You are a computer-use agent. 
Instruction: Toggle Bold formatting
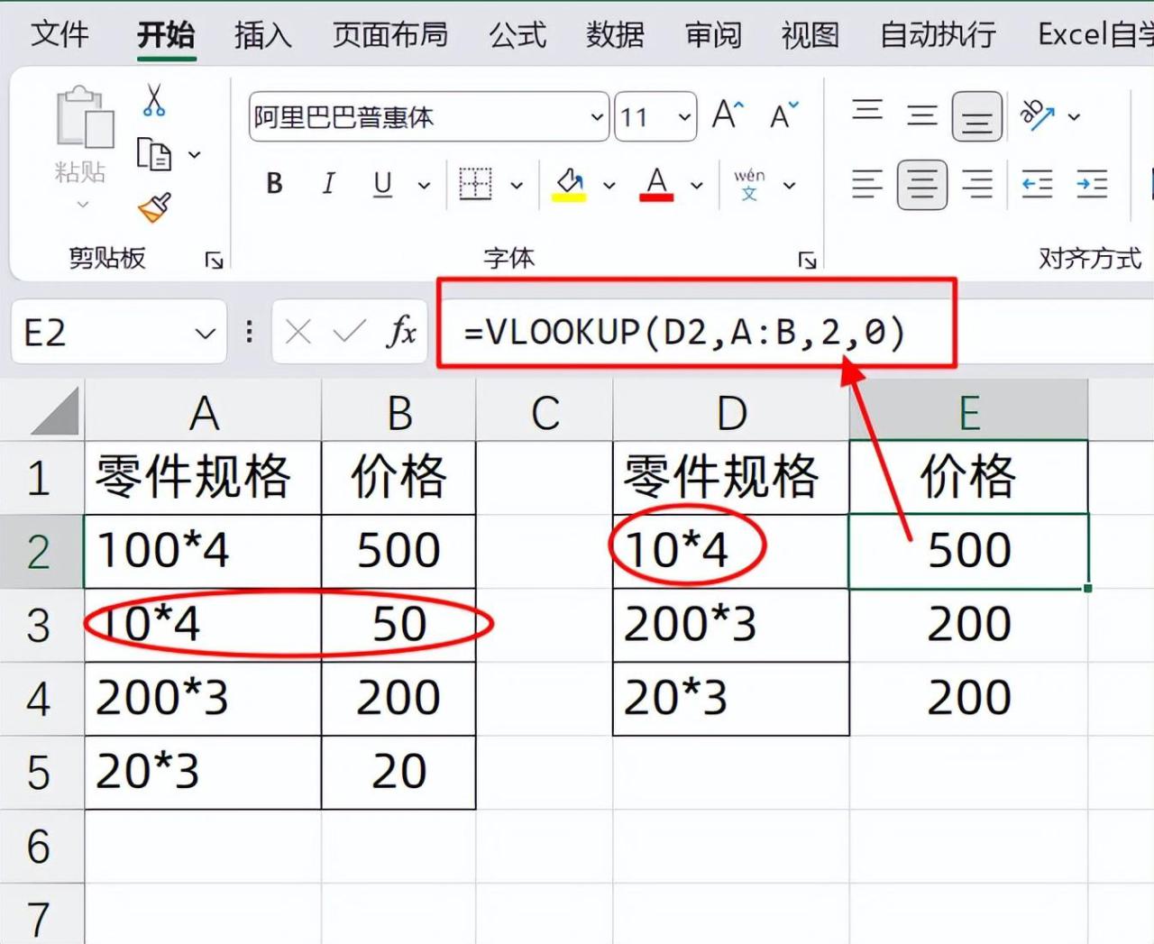274,184
